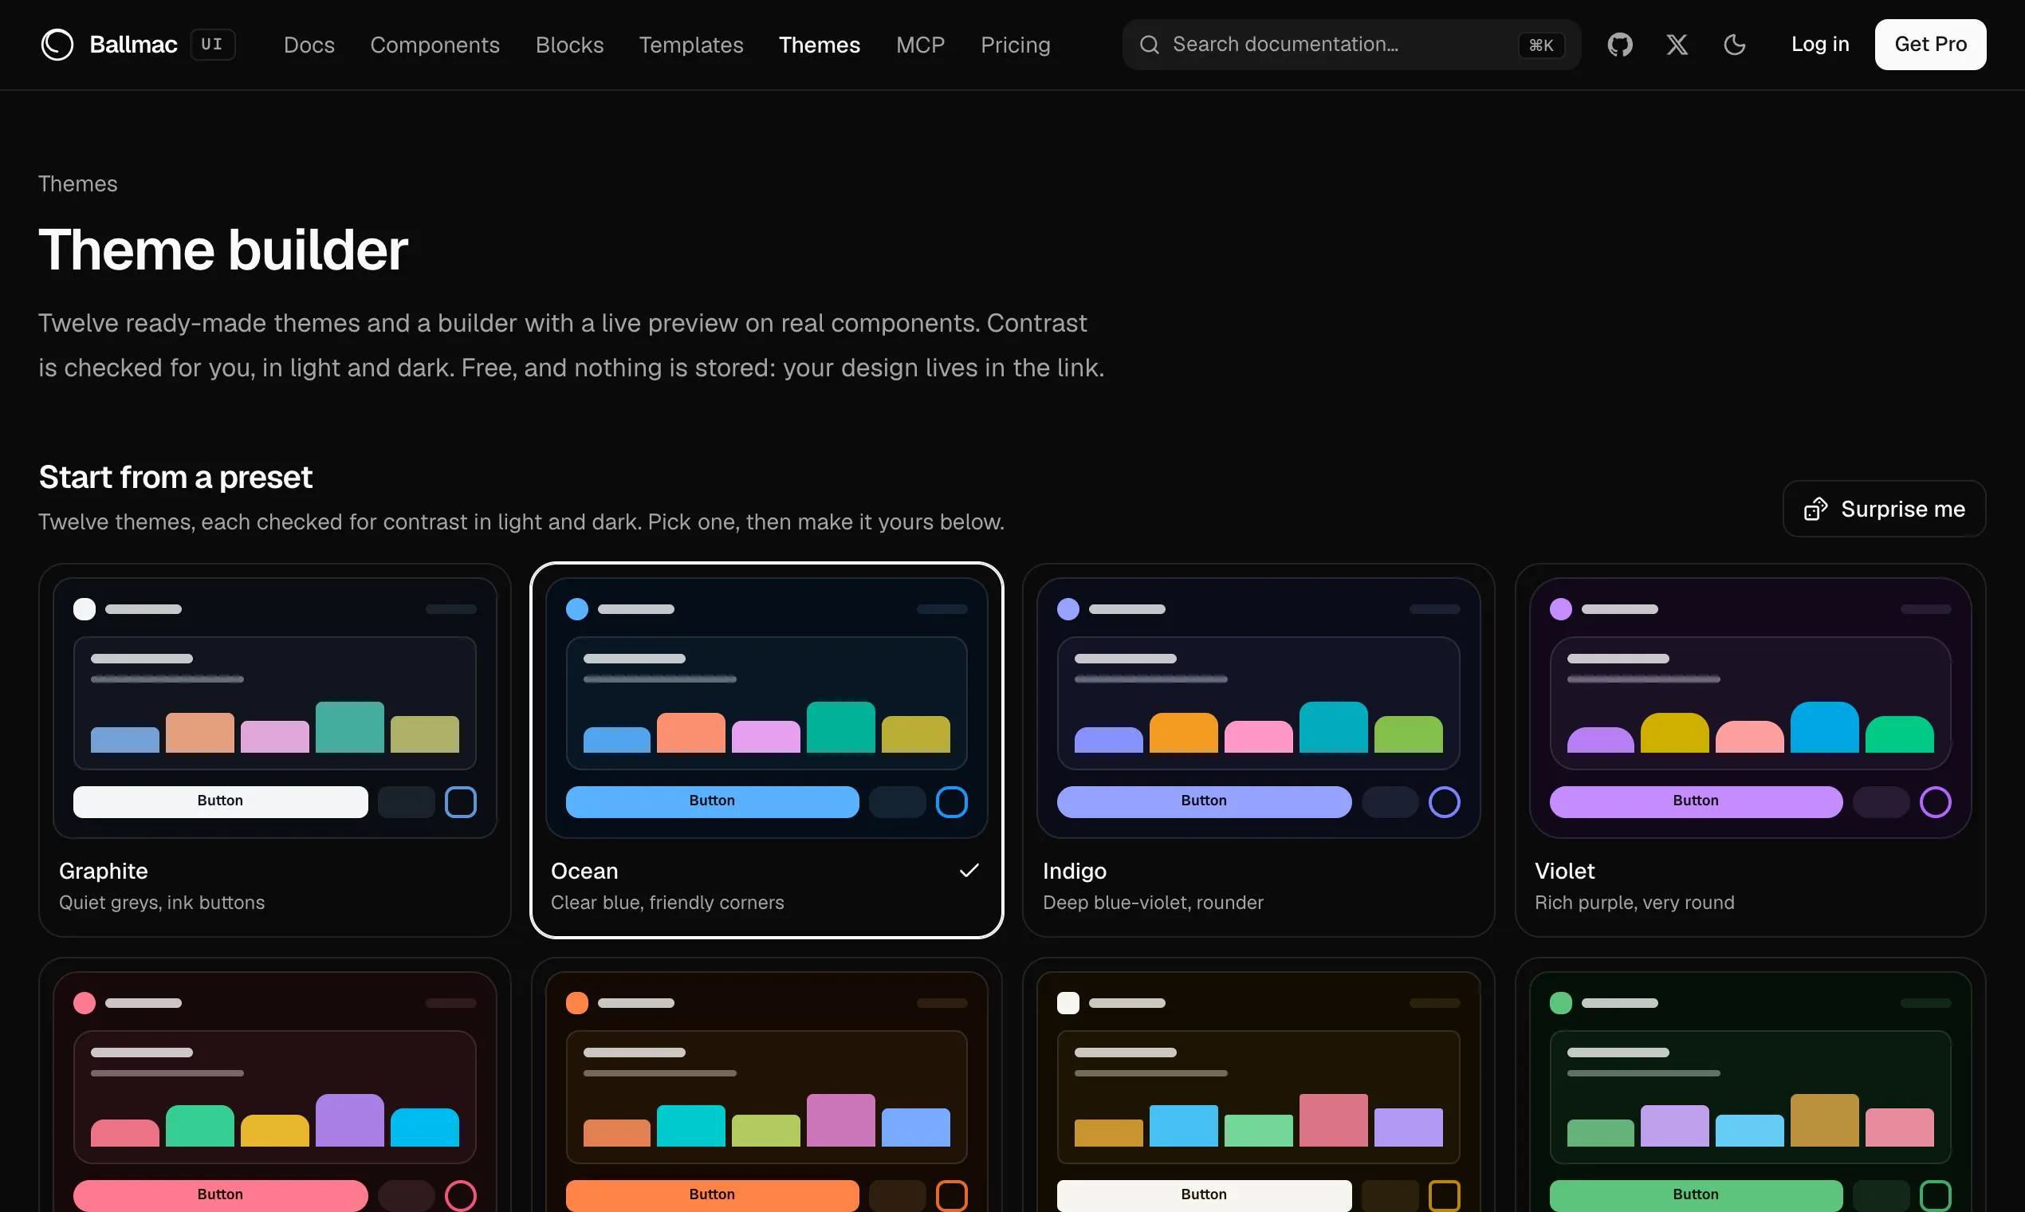Go to the Blocks page
This screenshot has width=2025, height=1212.
pos(569,44)
